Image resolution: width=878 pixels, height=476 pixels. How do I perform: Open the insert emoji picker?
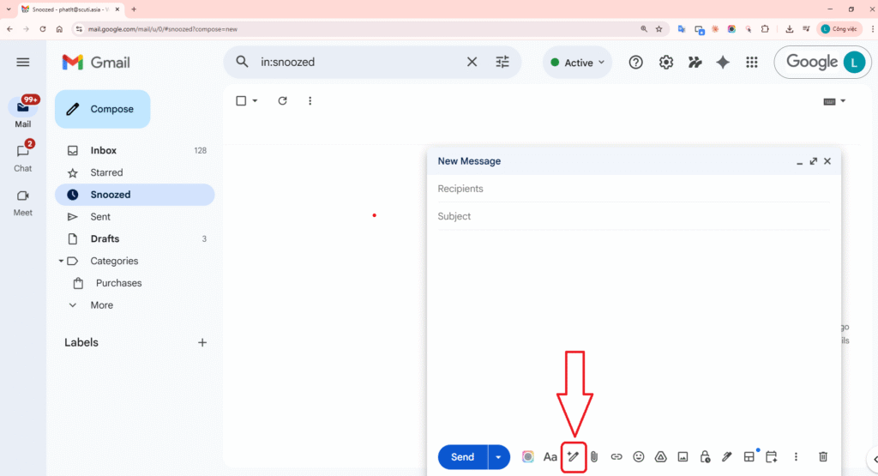tap(639, 457)
